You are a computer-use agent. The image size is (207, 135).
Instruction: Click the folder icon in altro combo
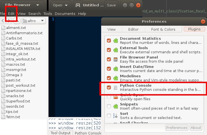point(25,21)
